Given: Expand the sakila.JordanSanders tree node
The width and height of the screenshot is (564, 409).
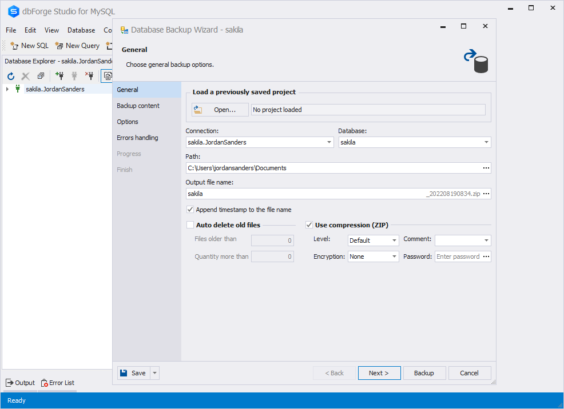Looking at the screenshot, I should [x=7, y=89].
